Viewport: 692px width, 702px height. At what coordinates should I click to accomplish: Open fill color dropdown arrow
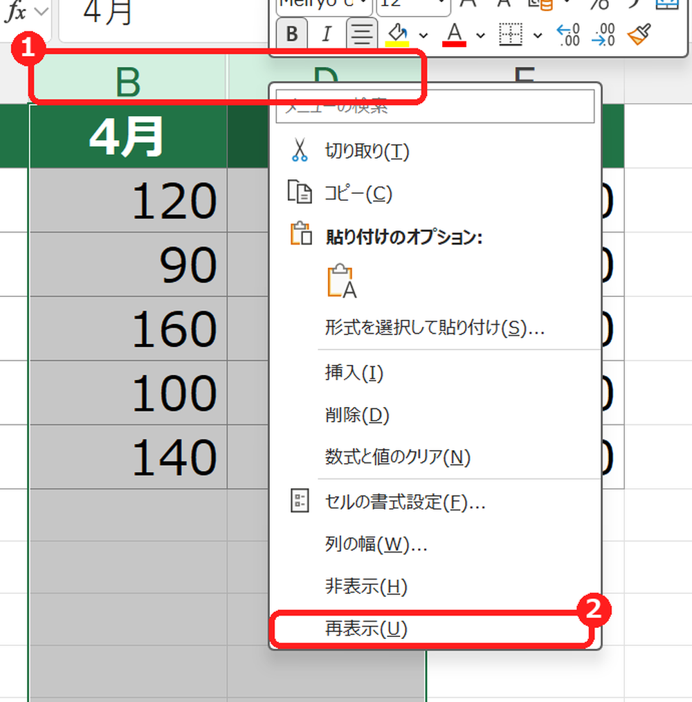pos(424,35)
